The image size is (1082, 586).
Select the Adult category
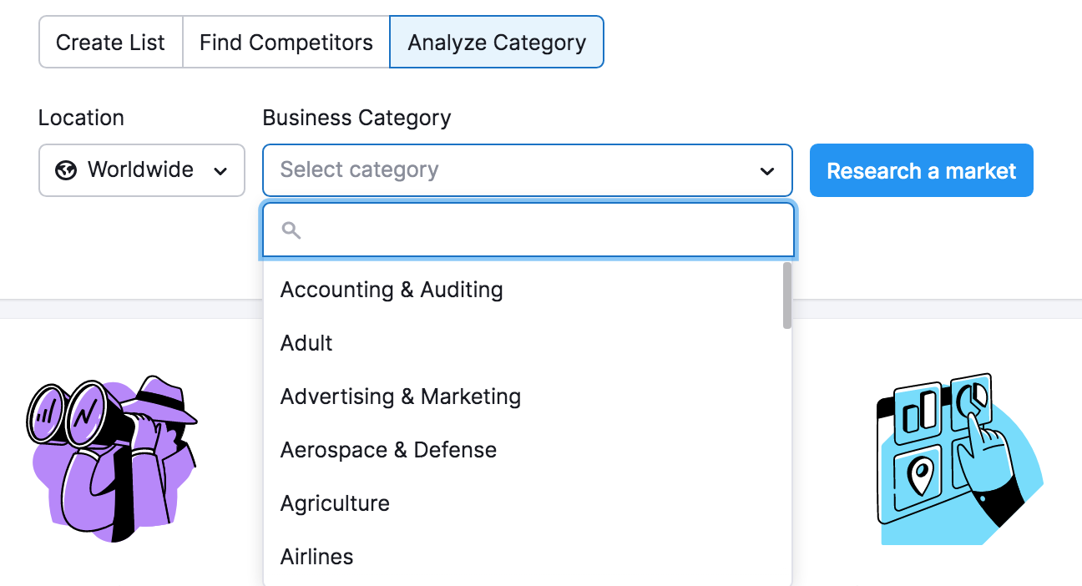[x=306, y=342]
